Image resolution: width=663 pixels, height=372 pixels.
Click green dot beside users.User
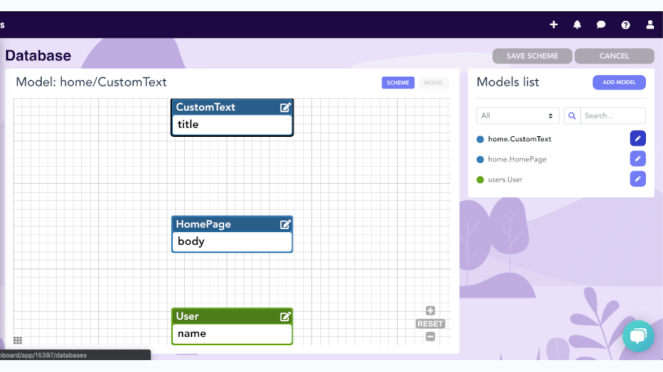[x=480, y=179]
